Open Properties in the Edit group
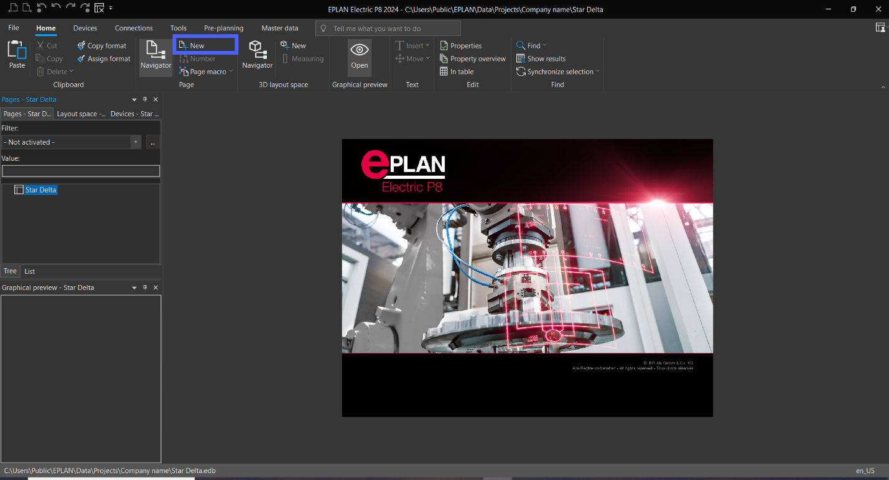889x480 pixels. [x=461, y=45]
